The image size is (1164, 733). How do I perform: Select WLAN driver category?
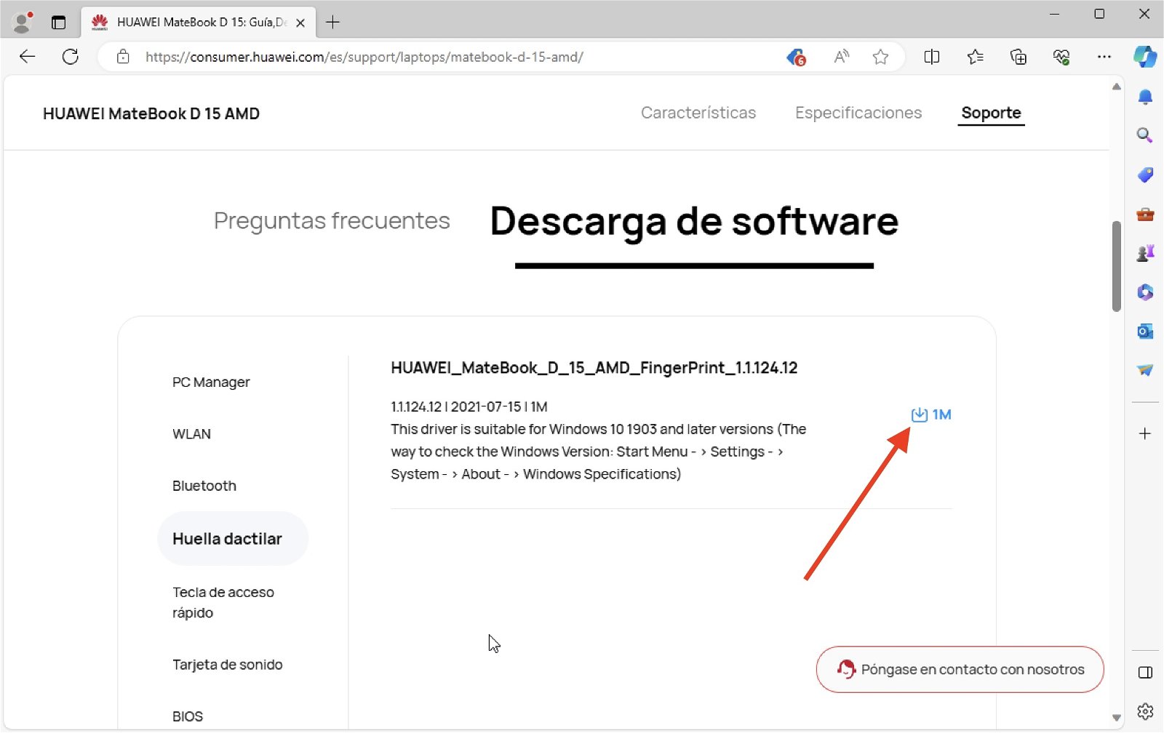(191, 434)
